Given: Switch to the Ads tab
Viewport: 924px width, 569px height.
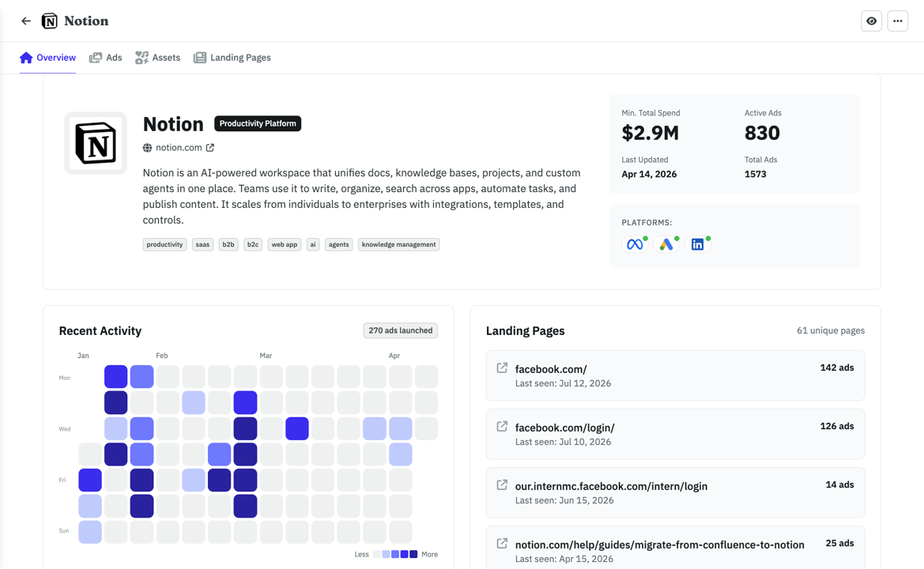Looking at the screenshot, I should pyautogui.click(x=105, y=57).
